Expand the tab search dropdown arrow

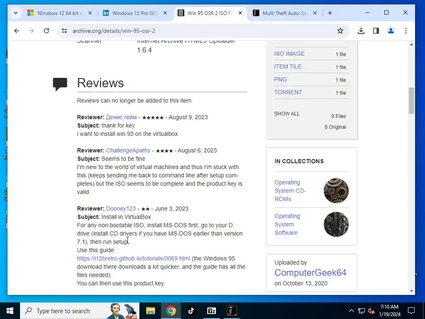coord(16,13)
